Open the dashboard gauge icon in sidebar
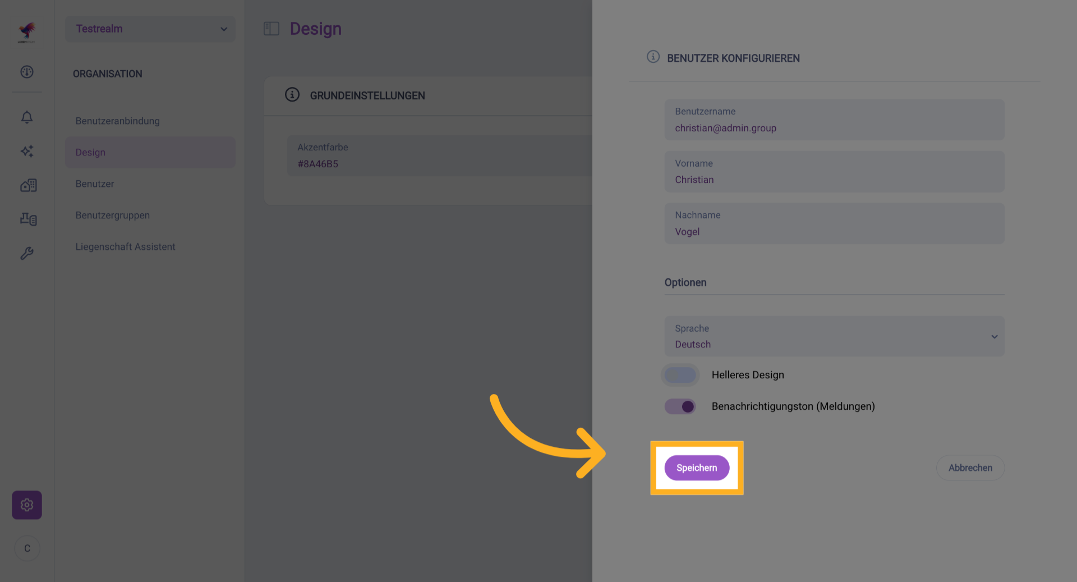The width and height of the screenshot is (1077, 582). (27, 72)
